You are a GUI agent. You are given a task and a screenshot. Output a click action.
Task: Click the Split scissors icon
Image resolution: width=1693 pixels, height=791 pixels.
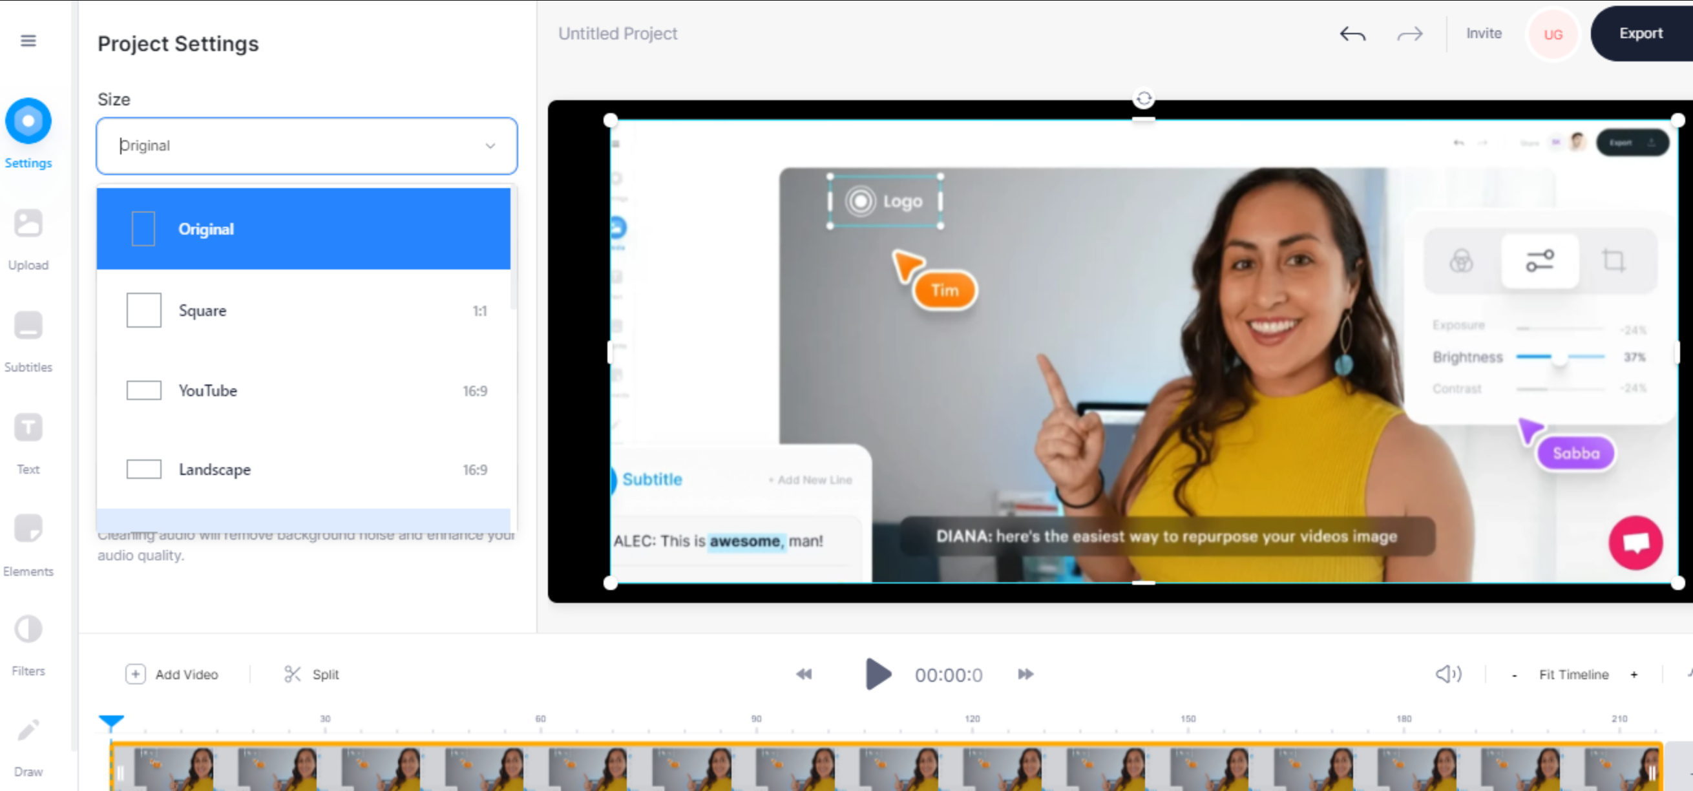pyautogui.click(x=294, y=674)
